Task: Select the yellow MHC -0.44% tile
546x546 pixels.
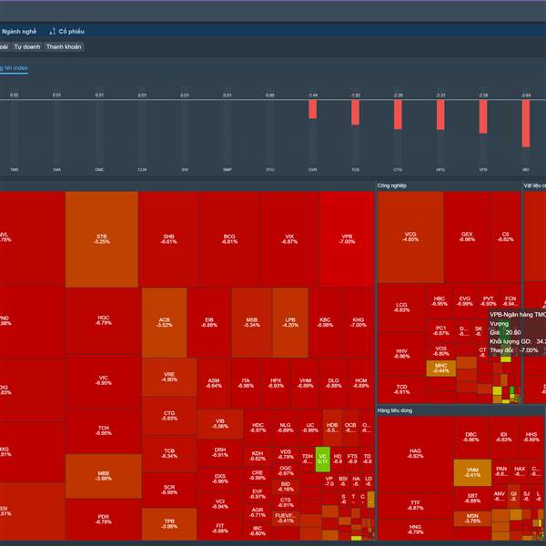Action: pyautogui.click(x=440, y=369)
